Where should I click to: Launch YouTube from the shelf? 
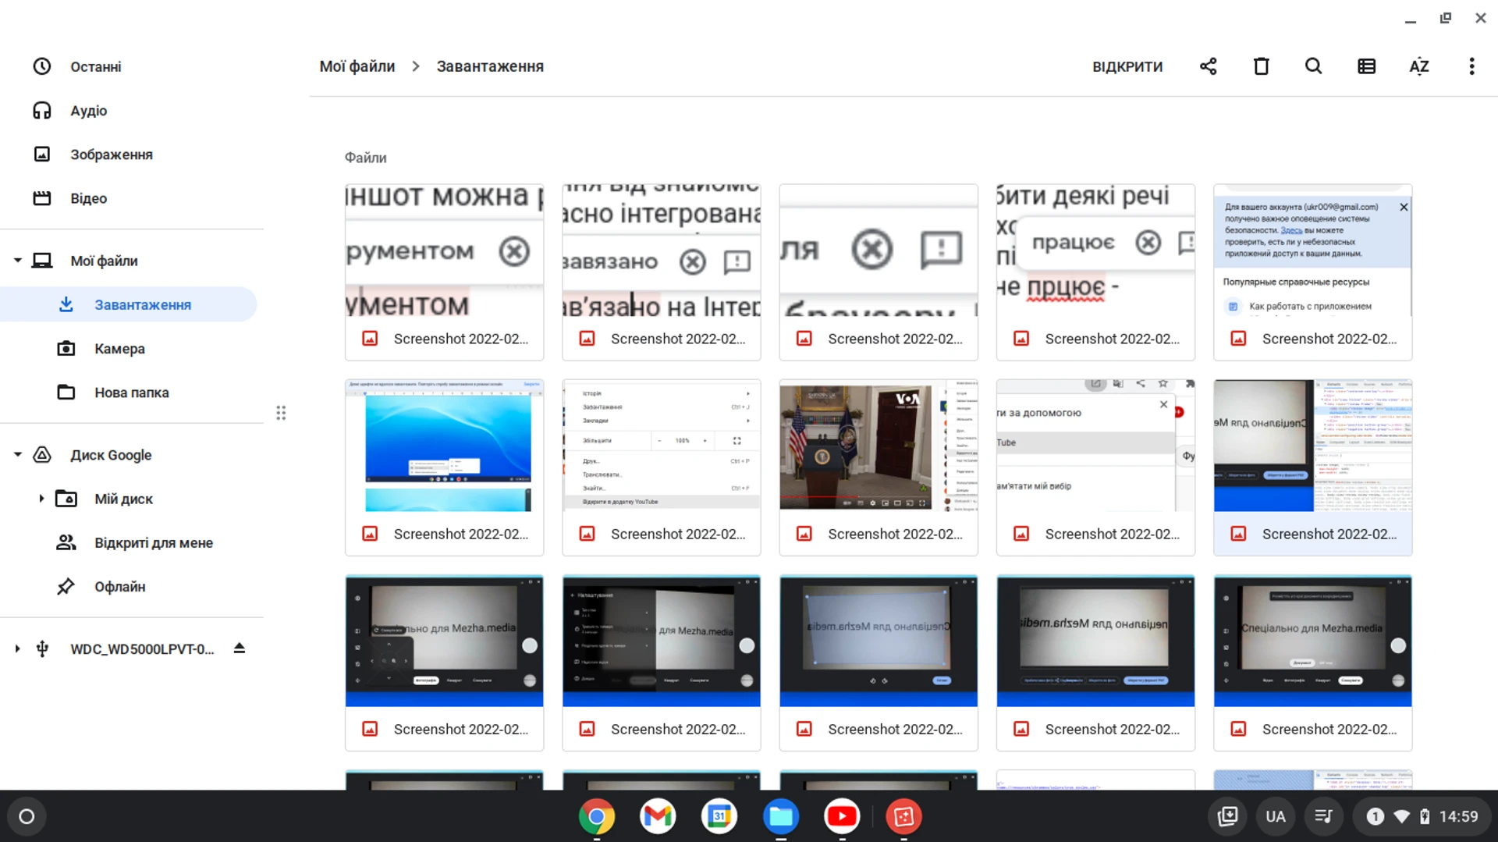841,816
